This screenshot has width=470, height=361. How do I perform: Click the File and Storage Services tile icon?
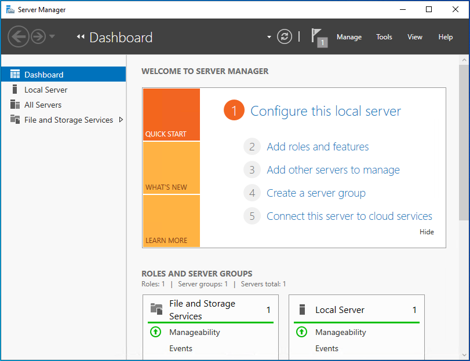coord(156,309)
